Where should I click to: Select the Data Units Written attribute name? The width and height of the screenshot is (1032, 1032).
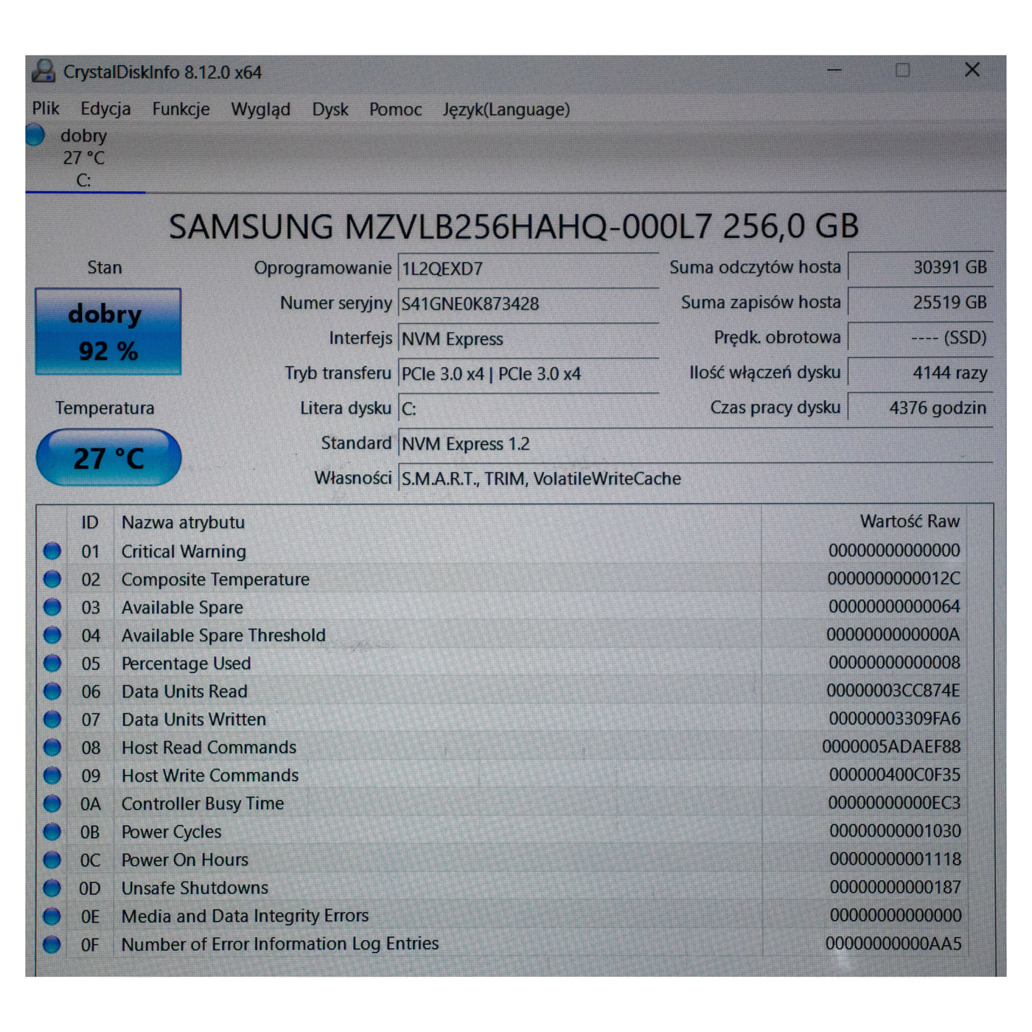(194, 719)
